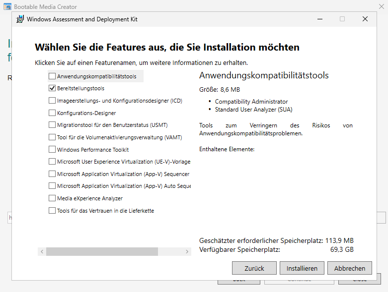388x292 pixels.
Task: Close the Windows Assessment and Deployment Kit window
Action: [x=365, y=19]
